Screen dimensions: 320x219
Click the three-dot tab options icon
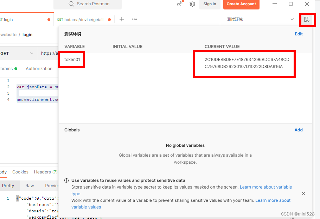pyautogui.click(x=134, y=19)
